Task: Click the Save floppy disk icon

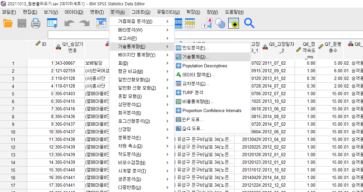Action: coord(22,23)
